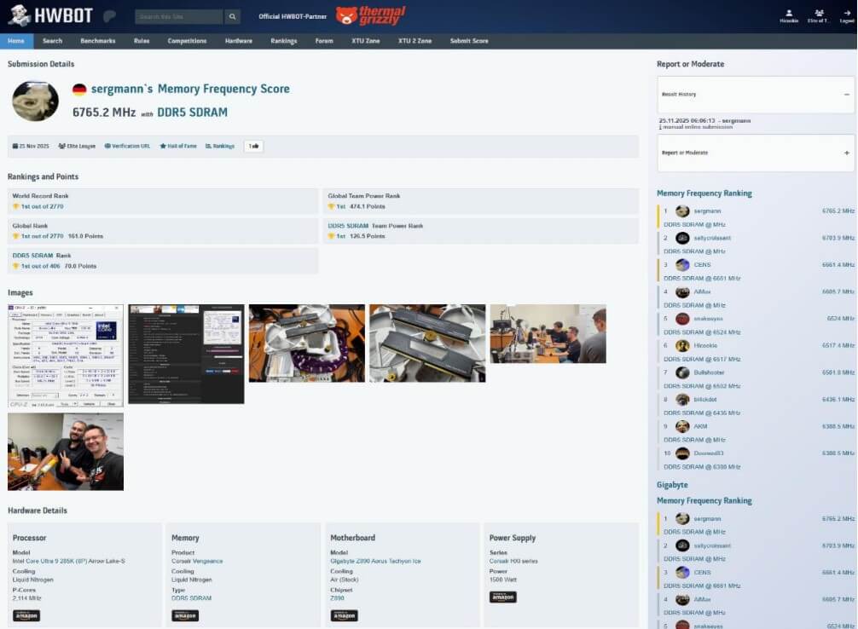Screen dimensions: 858x629
Task: Click the Amazon badge under Processor
Action: (26, 615)
